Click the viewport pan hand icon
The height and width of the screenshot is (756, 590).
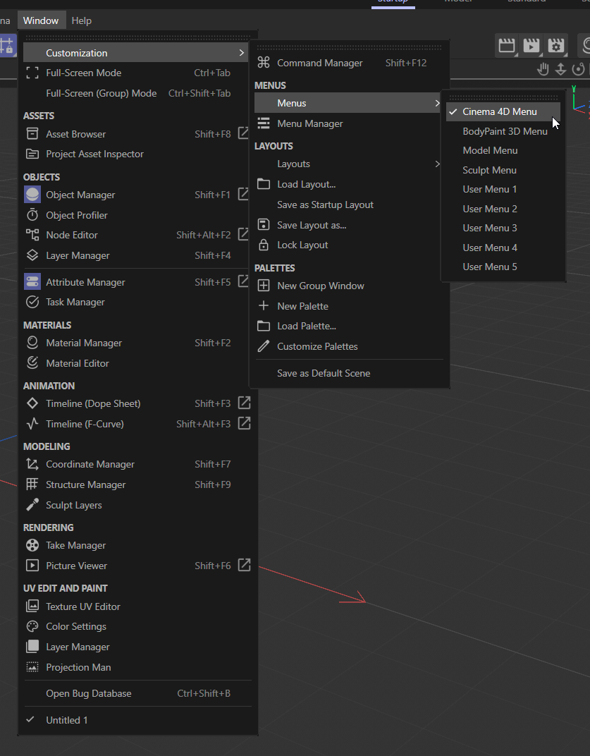pyautogui.click(x=543, y=69)
